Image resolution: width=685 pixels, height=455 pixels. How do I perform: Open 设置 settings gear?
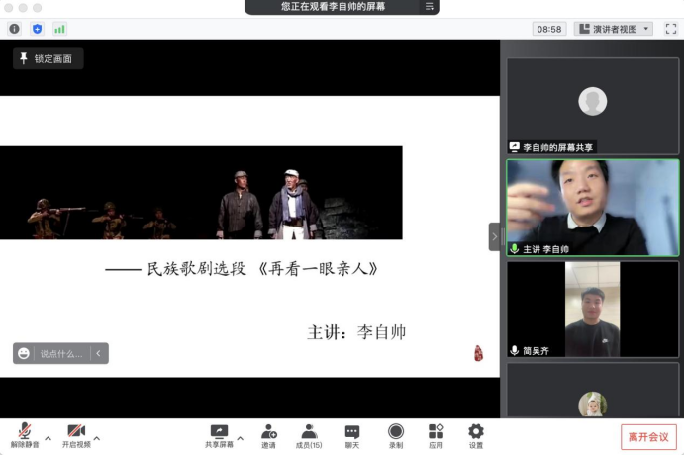(x=476, y=436)
